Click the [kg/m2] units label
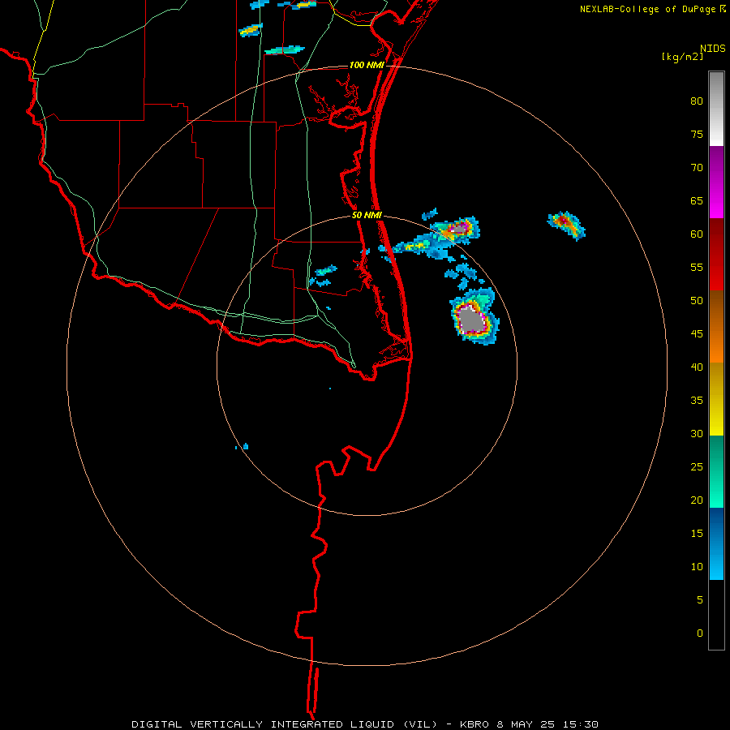The width and height of the screenshot is (730, 730). point(682,57)
